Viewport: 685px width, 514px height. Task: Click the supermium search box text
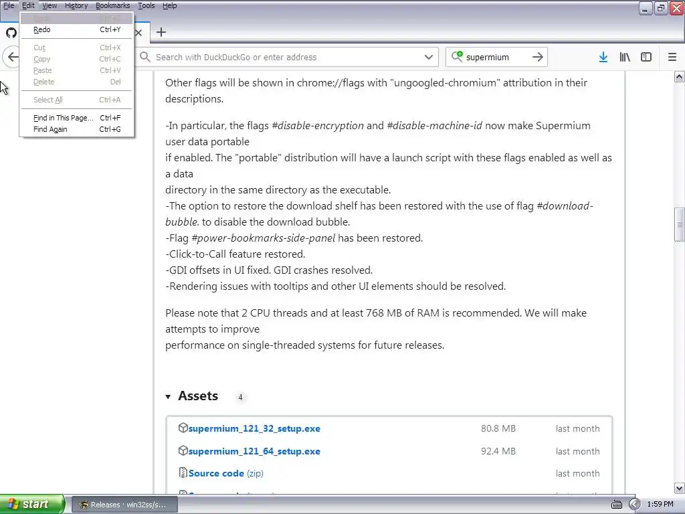tap(488, 58)
